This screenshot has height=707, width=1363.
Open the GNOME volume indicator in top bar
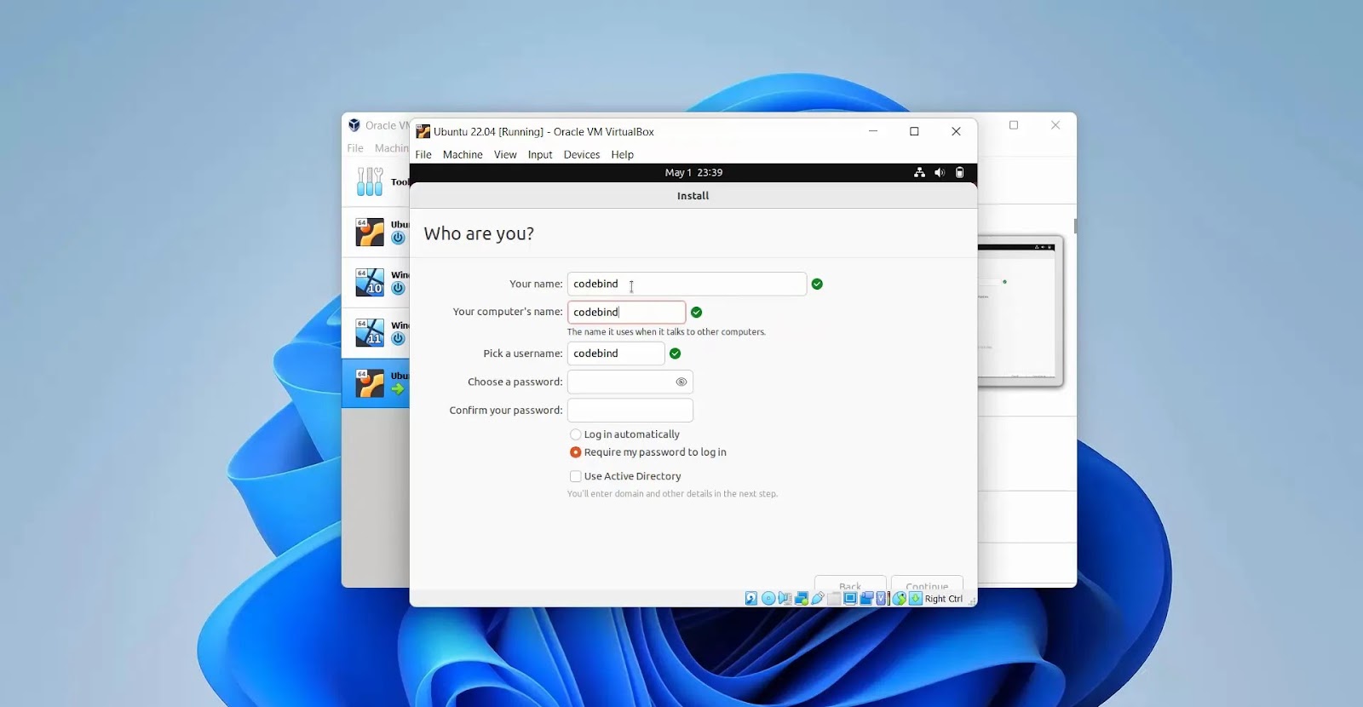(940, 172)
